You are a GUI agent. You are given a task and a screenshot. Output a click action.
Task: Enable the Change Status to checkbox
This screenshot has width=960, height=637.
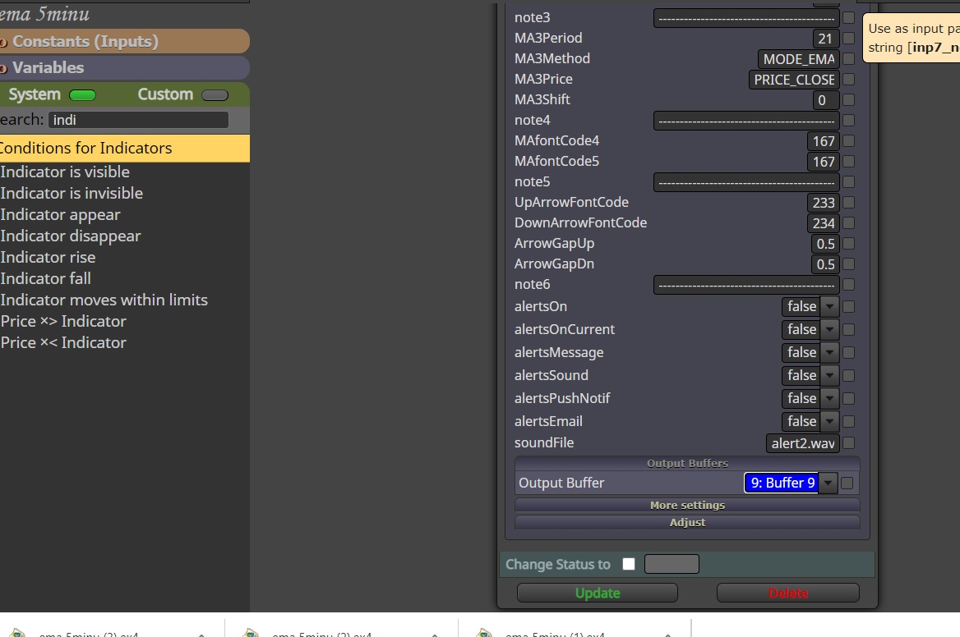[629, 564]
